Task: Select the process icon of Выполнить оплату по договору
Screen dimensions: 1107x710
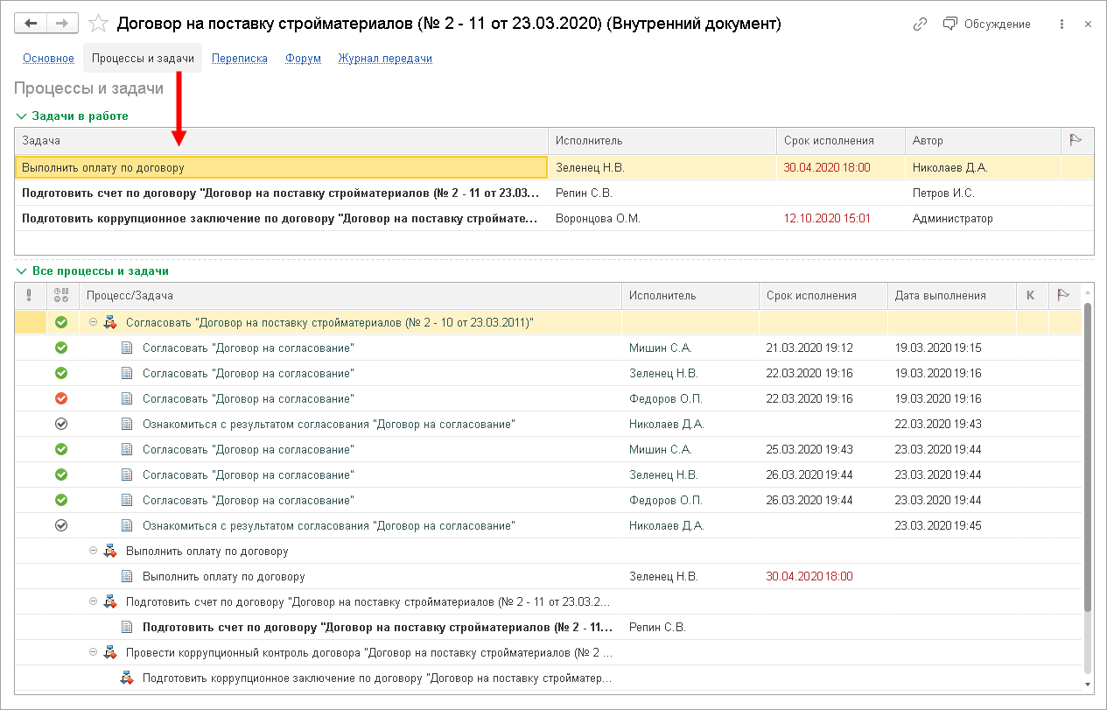Action: 110,552
